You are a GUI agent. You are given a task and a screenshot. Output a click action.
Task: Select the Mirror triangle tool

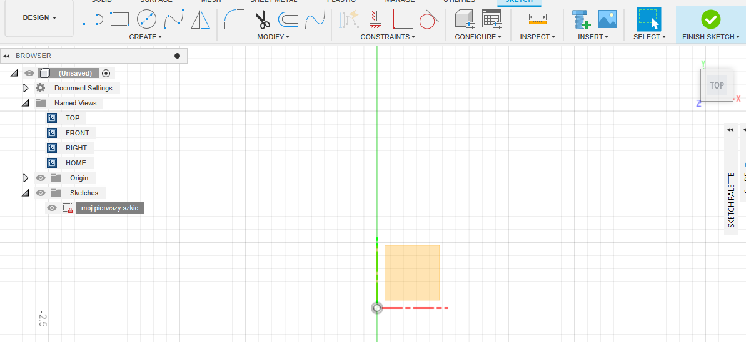click(200, 19)
